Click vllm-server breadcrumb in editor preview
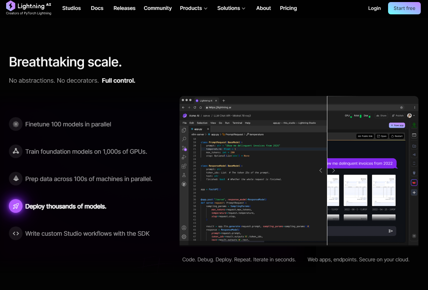 click(x=198, y=135)
